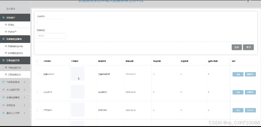Viewport: 261px width, 127px height.
Task: Open the 数据类型 select dropdown
Action: (51, 36)
